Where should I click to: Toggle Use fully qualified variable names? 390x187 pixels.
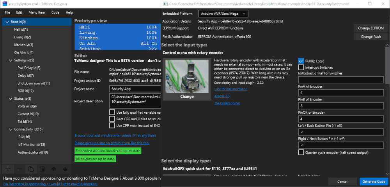(x=112, y=112)
